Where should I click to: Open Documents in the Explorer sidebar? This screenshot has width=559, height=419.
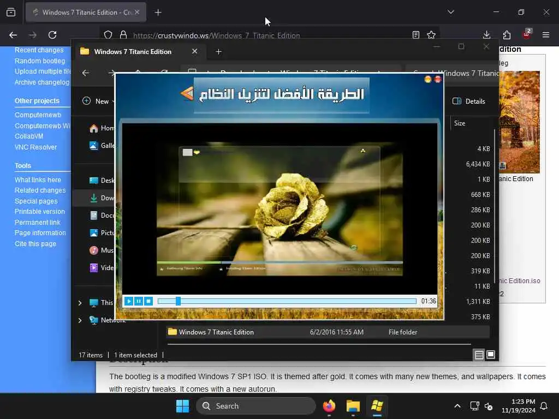pos(102,215)
